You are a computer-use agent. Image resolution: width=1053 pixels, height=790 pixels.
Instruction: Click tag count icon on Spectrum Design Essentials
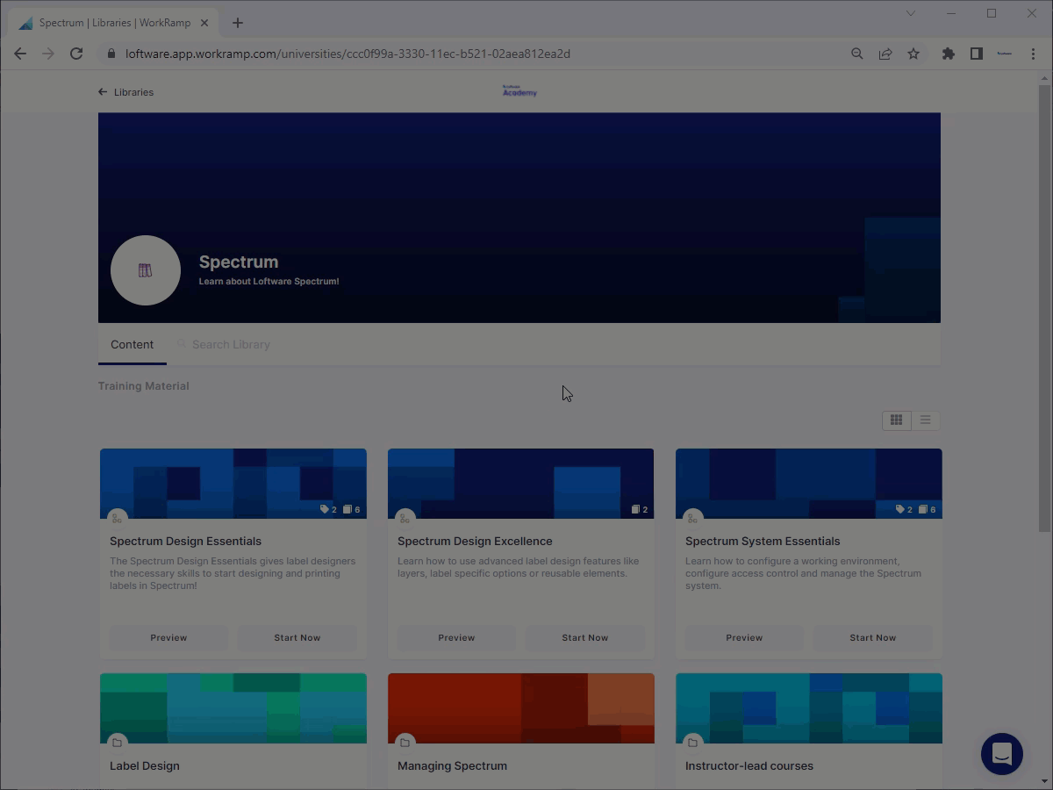pyautogui.click(x=325, y=509)
